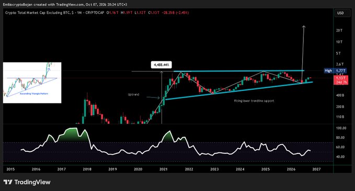Click 2021 on the time axis
The image size is (355, 191).
pos(164,169)
